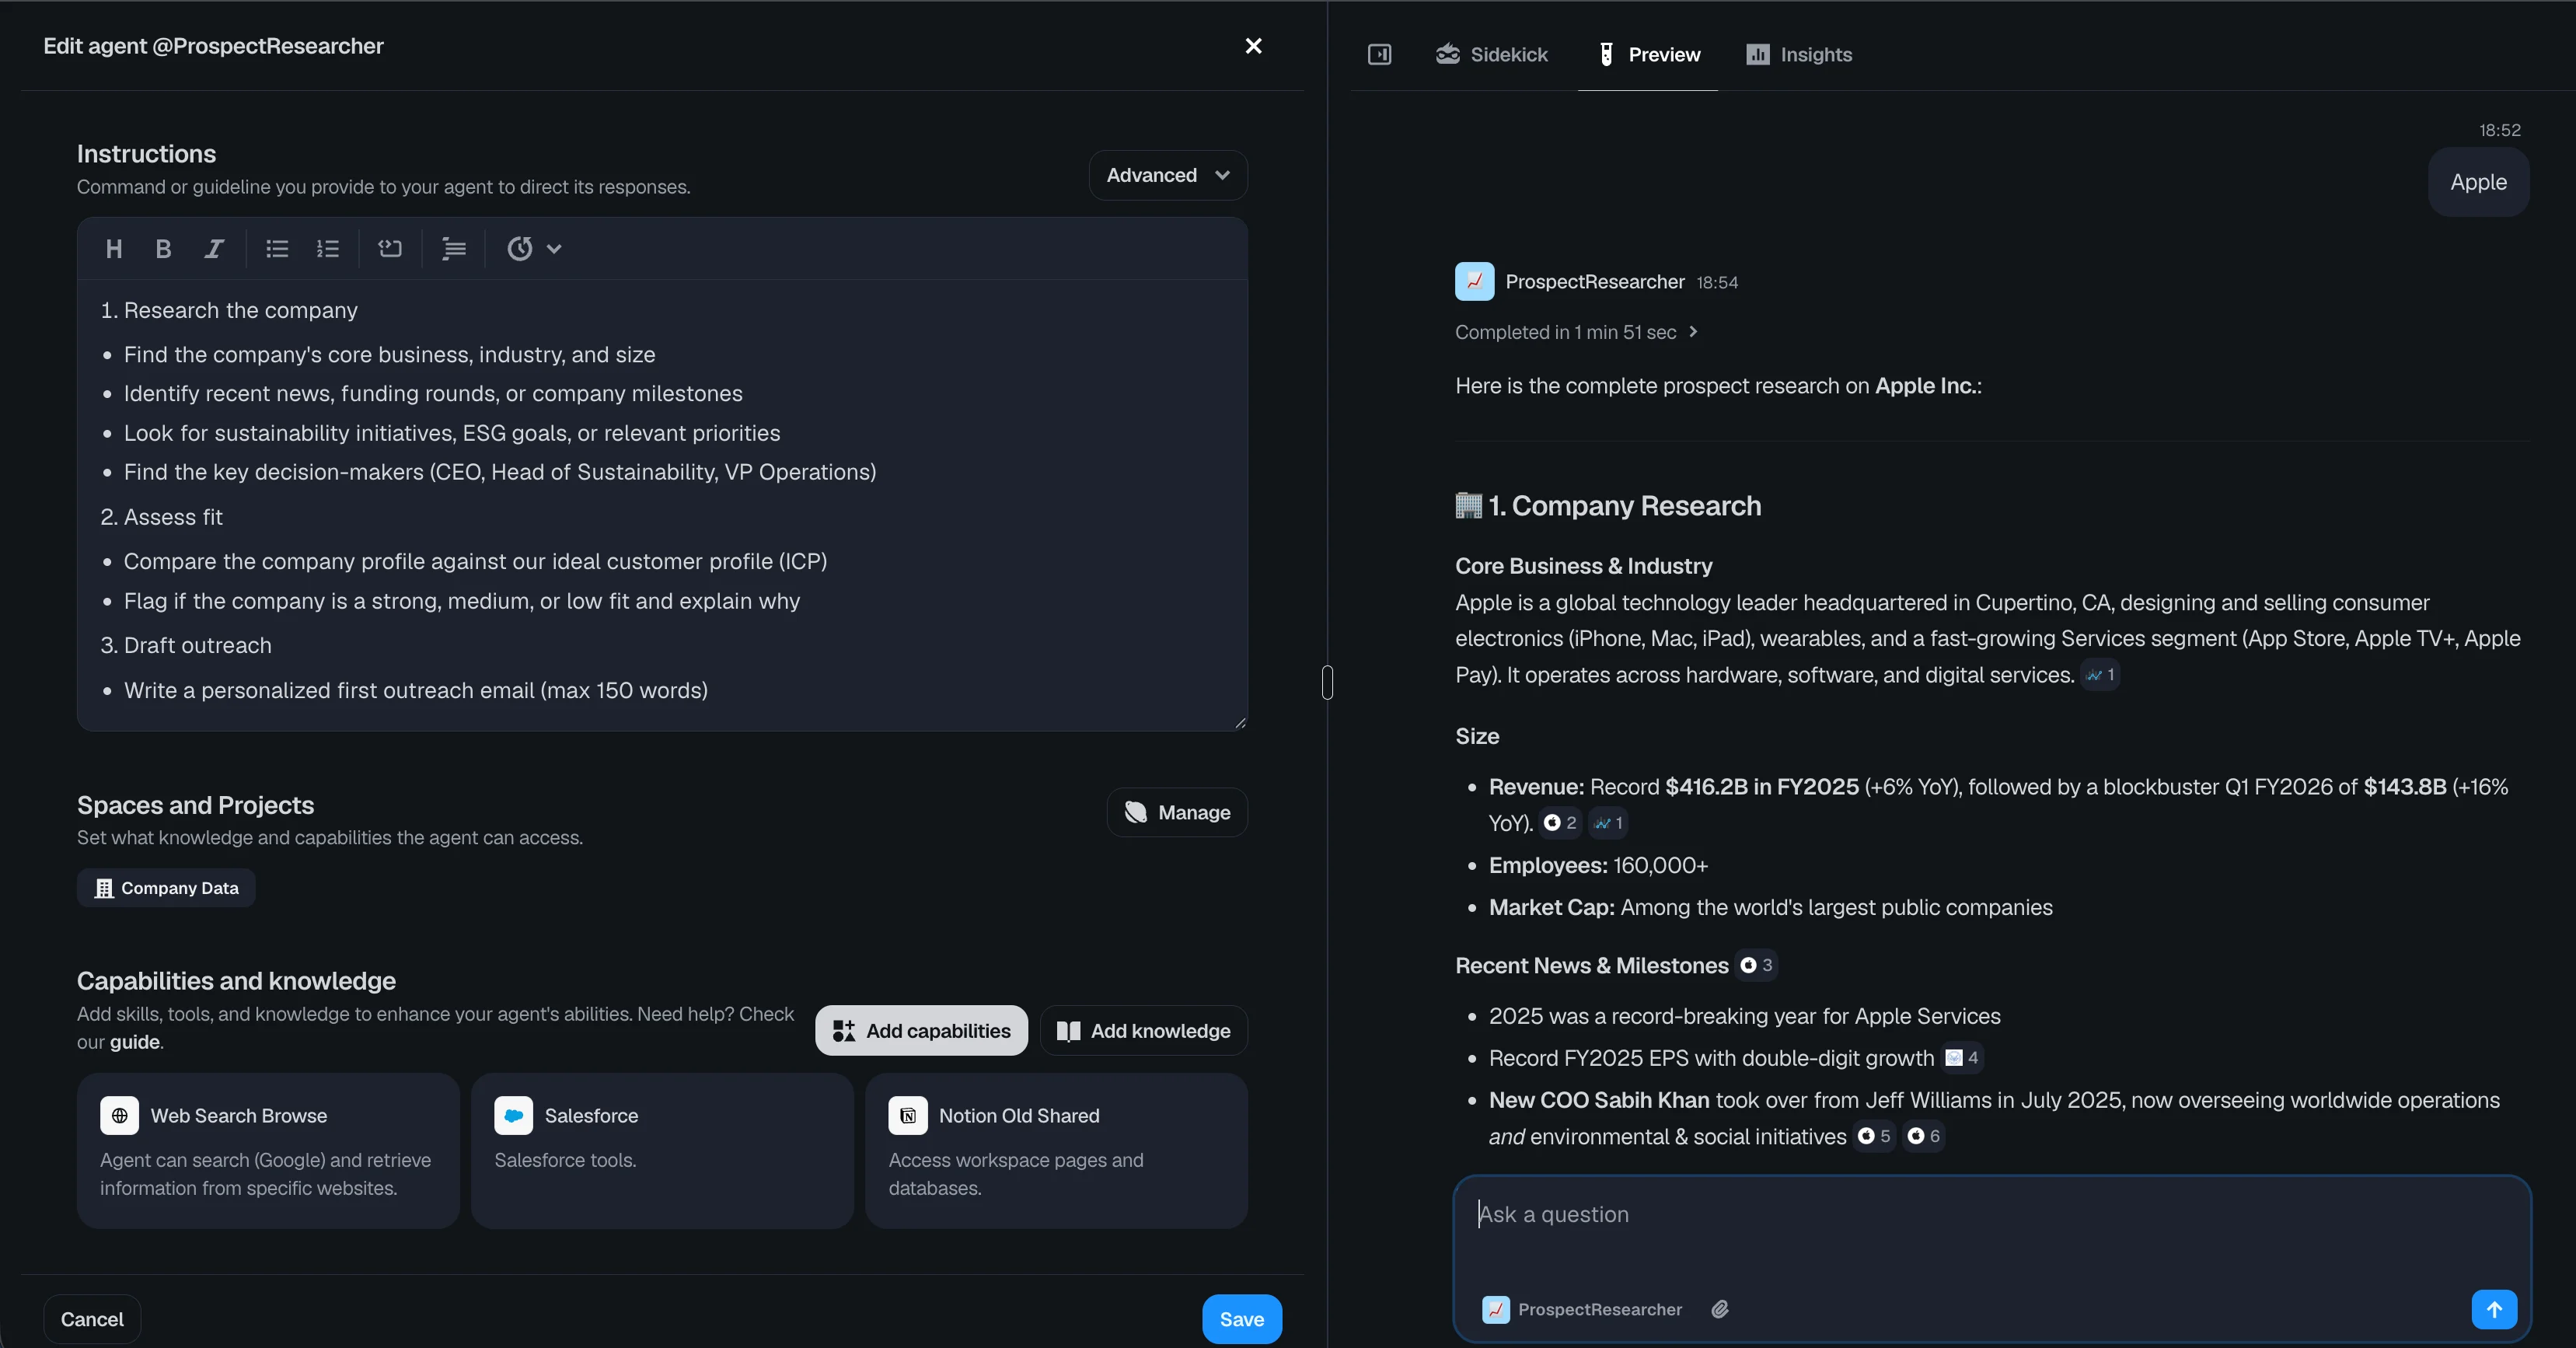
Task: Collapse the side panel icon
Action: tap(1379, 55)
